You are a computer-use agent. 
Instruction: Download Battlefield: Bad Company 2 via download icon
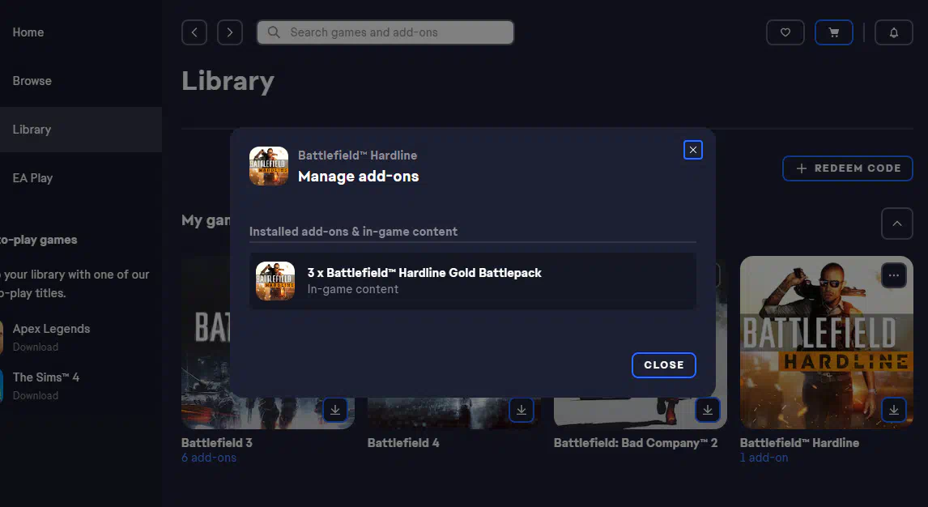(x=707, y=410)
